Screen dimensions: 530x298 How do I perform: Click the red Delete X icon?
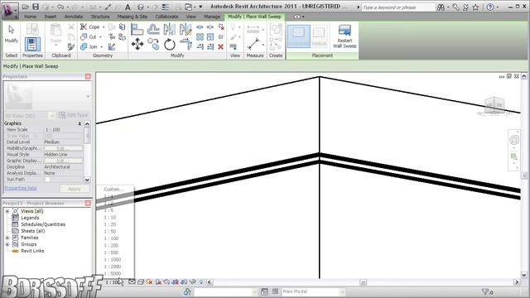click(x=221, y=46)
